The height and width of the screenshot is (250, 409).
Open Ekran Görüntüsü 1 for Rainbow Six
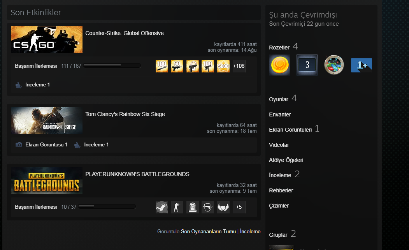(x=46, y=144)
